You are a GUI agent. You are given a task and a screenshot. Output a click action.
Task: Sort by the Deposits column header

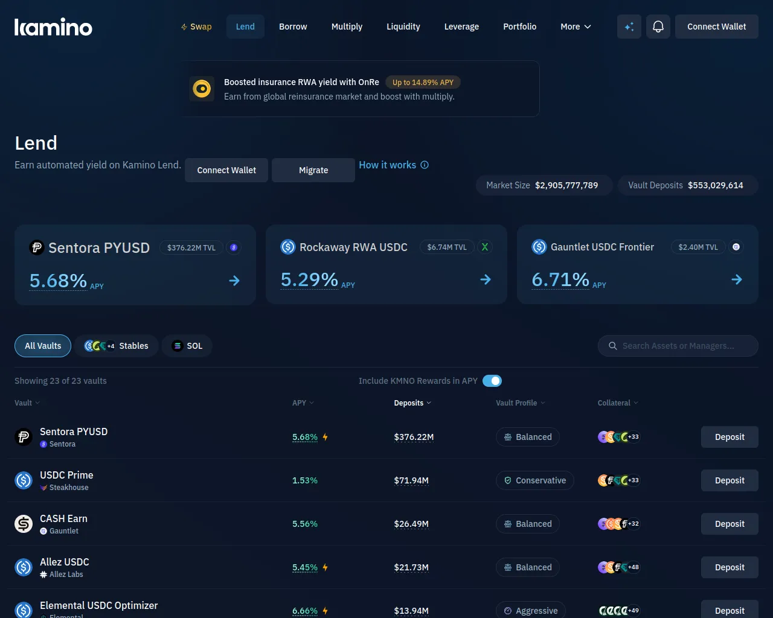click(x=412, y=403)
